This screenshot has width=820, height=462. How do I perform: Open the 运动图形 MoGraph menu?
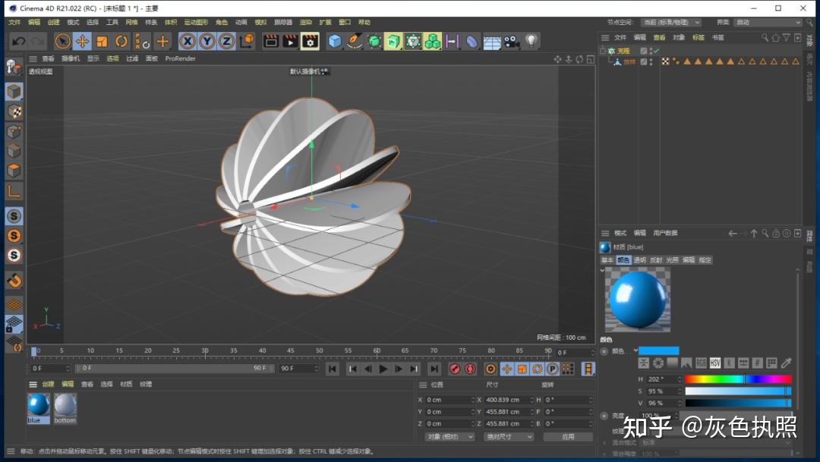point(196,22)
